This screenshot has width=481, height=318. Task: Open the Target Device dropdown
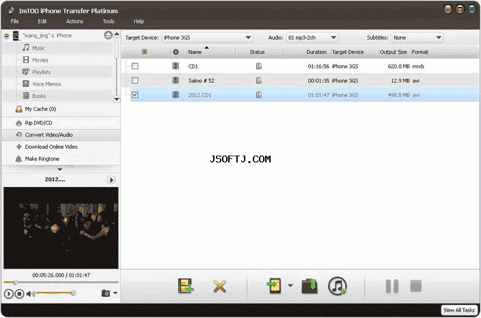[208, 38]
